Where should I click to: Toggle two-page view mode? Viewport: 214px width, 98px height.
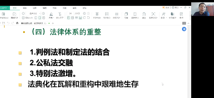point(73,18)
